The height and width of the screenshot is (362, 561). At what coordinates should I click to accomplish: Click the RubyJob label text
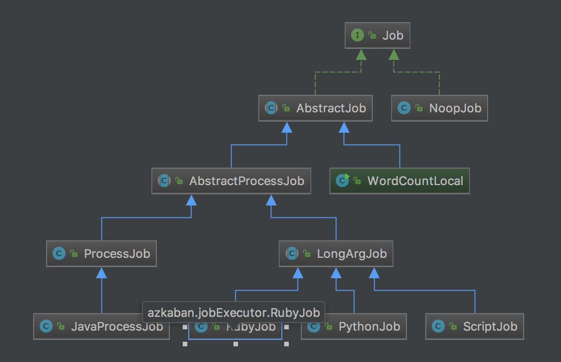pyautogui.click(x=251, y=327)
